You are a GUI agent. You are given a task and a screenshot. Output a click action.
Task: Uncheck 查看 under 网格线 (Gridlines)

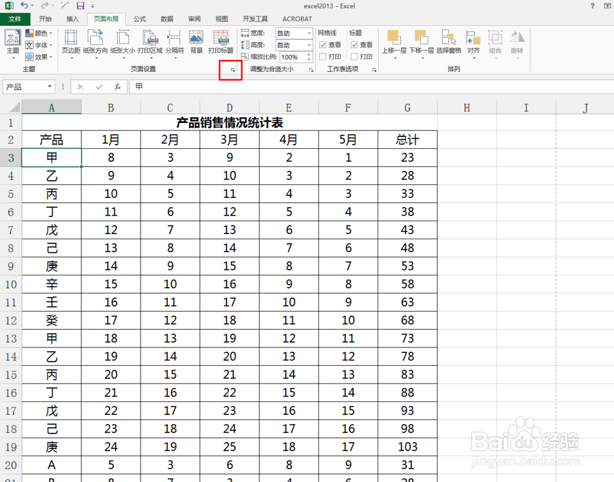coord(324,44)
